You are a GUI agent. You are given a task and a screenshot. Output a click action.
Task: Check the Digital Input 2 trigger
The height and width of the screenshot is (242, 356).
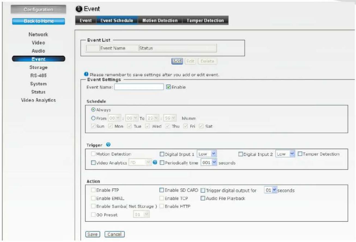pyautogui.click(x=241, y=154)
